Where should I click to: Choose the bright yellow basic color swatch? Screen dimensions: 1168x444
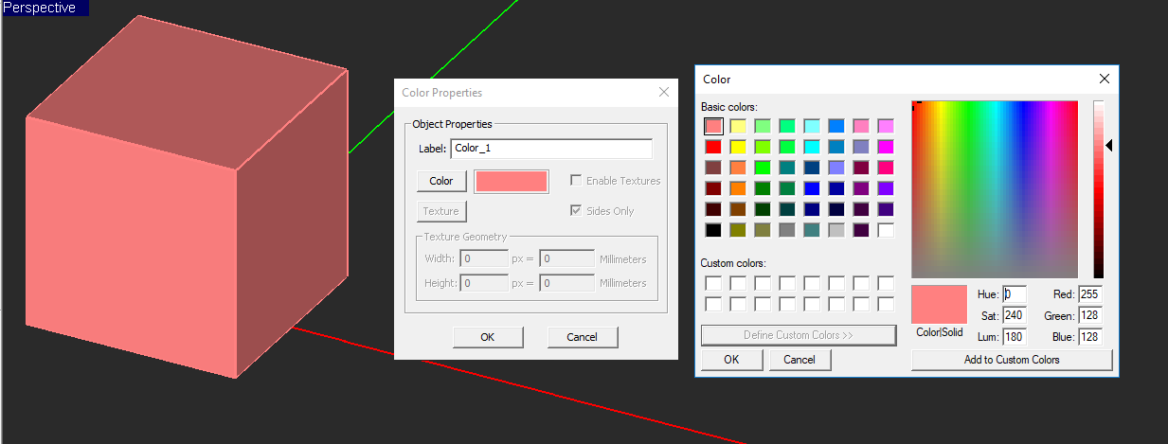pos(738,147)
